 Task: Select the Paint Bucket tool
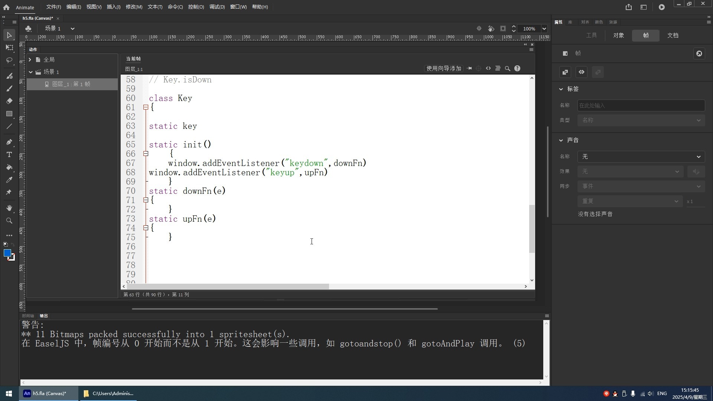click(x=9, y=167)
